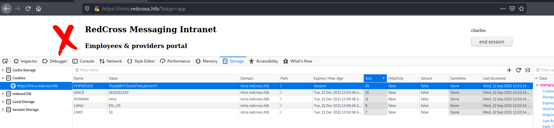
Task: Collapse the Cookies tree node
Action: pos(3,78)
